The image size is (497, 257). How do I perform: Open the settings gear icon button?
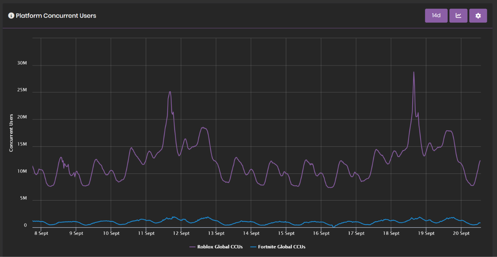pyautogui.click(x=478, y=16)
